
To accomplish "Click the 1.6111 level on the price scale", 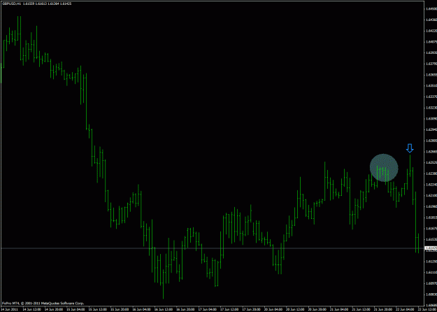I will (431, 272).
